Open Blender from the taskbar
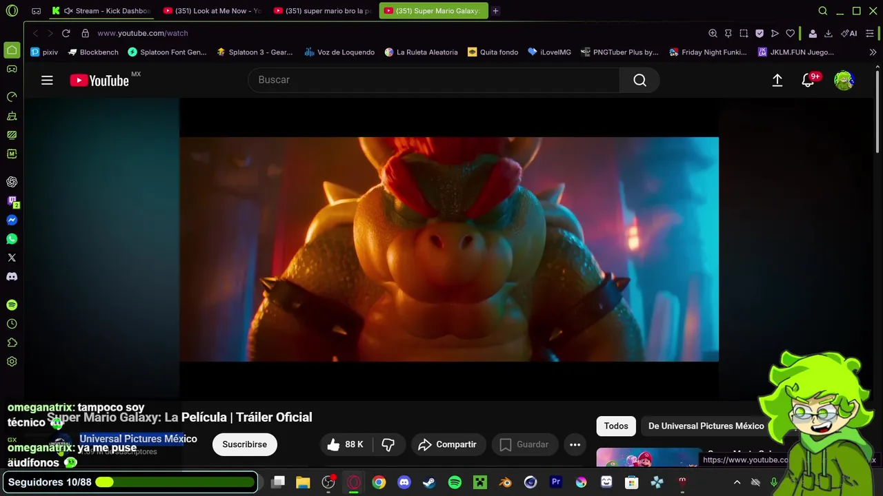 [505, 482]
